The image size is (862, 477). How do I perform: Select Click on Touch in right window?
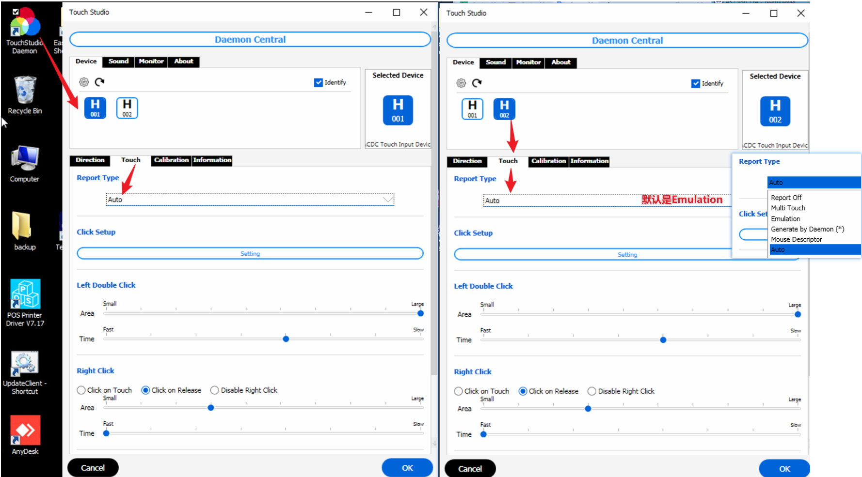tap(481, 391)
